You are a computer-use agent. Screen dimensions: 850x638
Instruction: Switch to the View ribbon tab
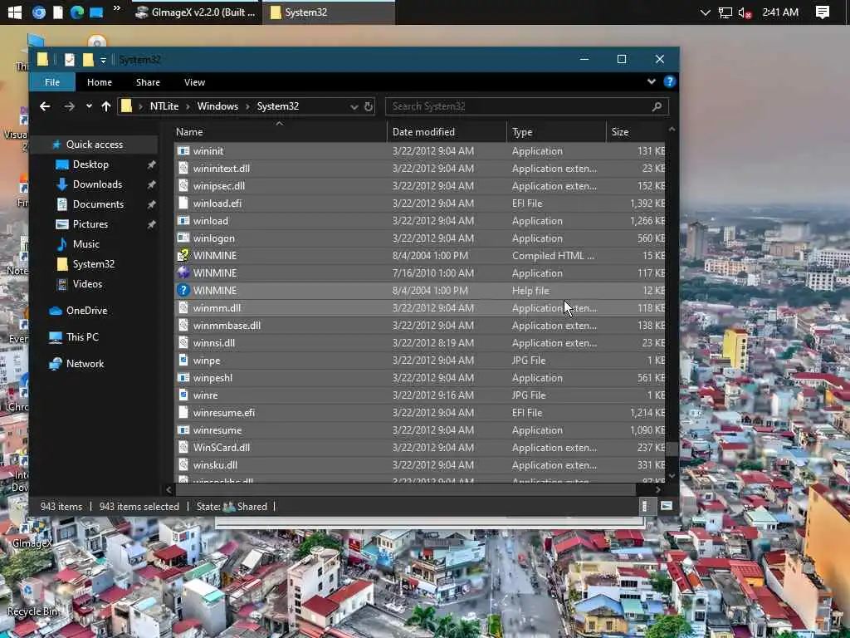point(194,82)
